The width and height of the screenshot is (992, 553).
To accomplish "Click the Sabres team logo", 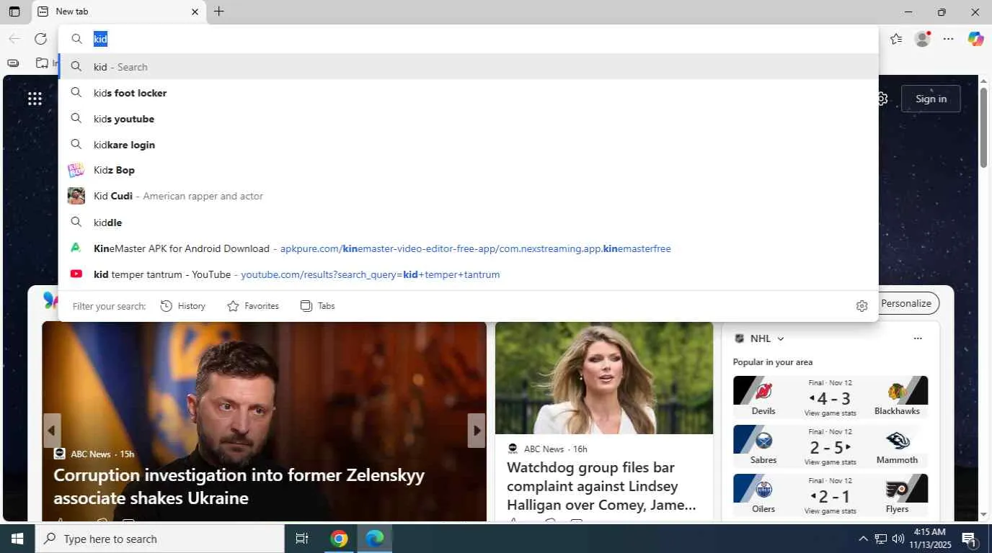I will [763, 440].
